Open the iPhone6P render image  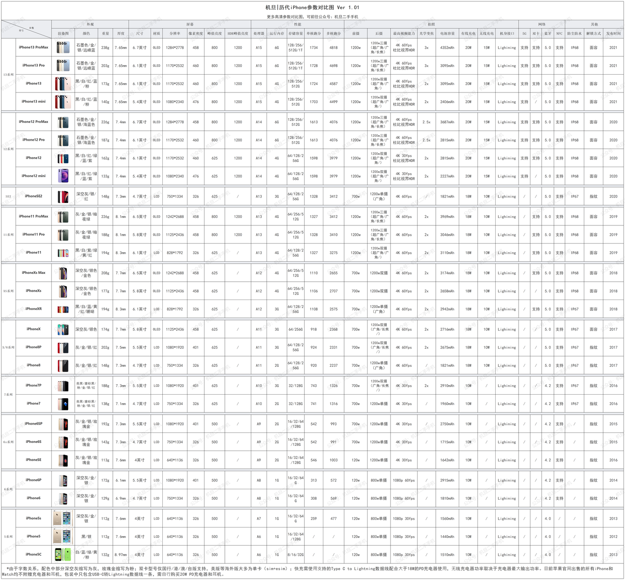coord(63,480)
